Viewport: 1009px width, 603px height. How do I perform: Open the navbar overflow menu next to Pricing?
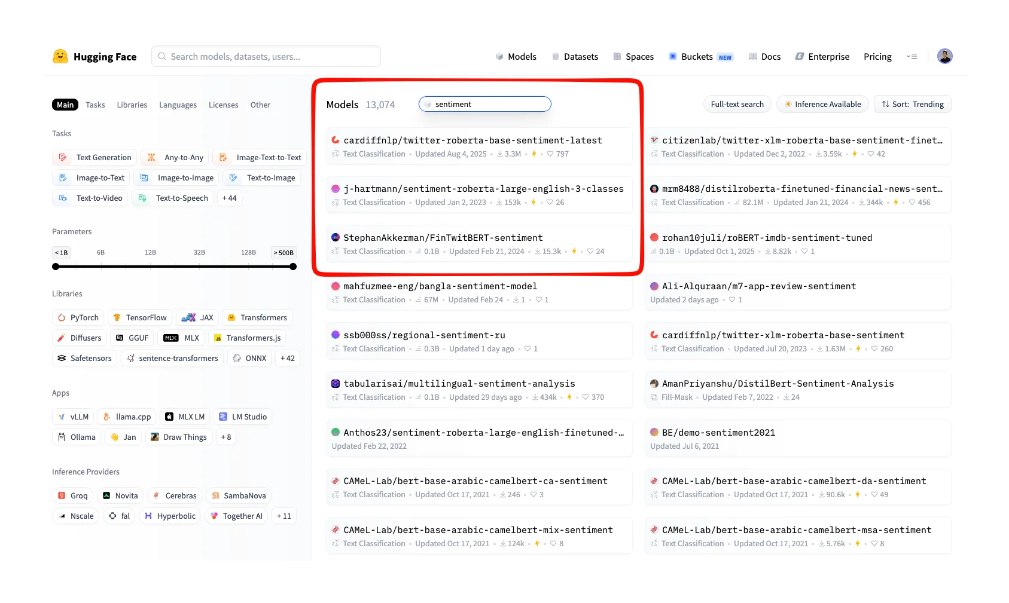click(x=912, y=56)
